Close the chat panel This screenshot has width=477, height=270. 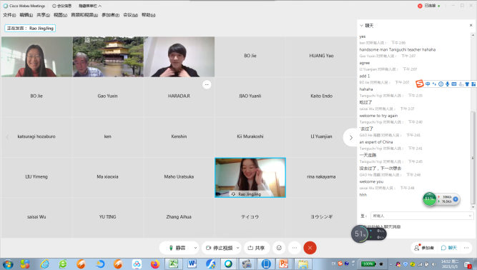tap(471, 25)
